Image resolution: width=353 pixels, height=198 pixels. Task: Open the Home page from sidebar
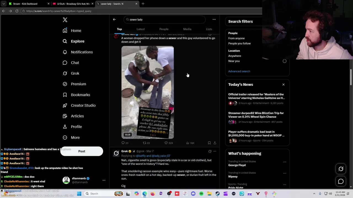point(72,31)
